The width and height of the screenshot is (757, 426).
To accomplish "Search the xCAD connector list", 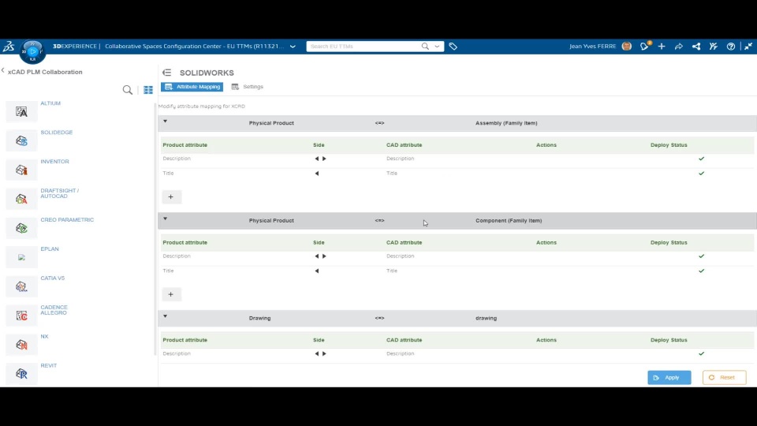I will pos(128,90).
